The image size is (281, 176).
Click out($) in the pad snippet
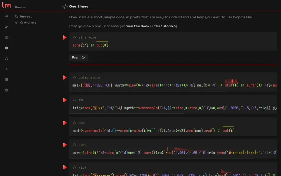click(228, 131)
